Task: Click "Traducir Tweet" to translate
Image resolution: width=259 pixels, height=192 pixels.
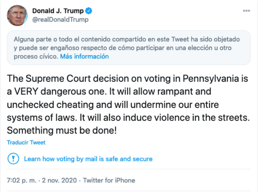Action: pos(26,142)
